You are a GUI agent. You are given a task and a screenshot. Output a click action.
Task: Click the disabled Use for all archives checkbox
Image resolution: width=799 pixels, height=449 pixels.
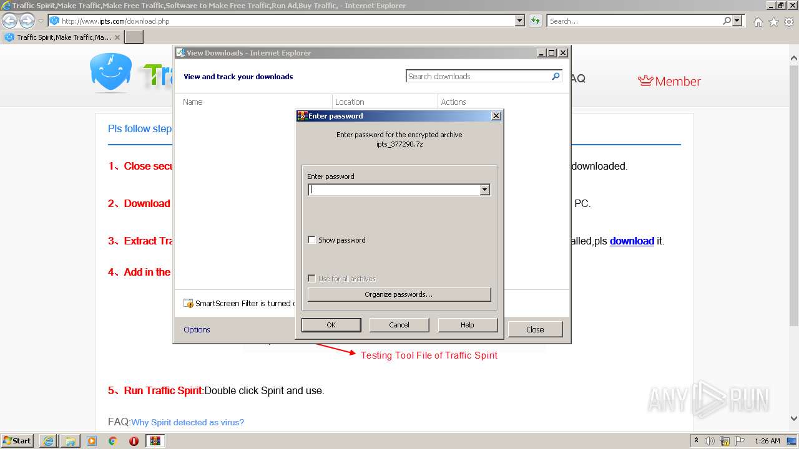(x=311, y=279)
